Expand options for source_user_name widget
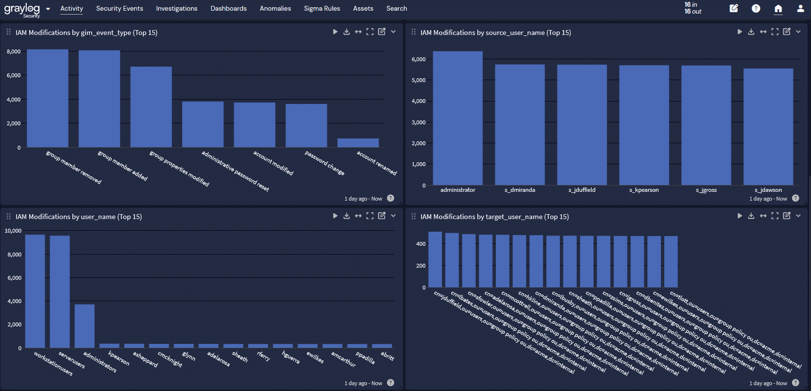 [x=798, y=32]
